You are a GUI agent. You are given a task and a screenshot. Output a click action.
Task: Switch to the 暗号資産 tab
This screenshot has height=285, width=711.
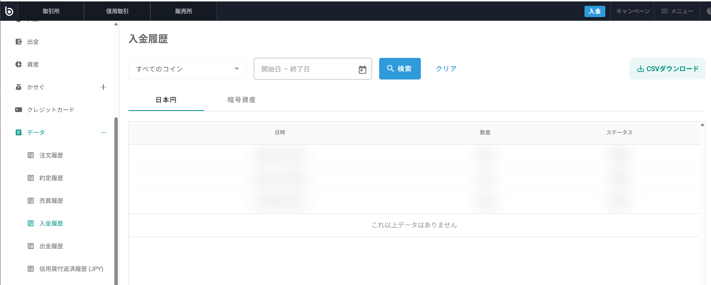coord(242,100)
